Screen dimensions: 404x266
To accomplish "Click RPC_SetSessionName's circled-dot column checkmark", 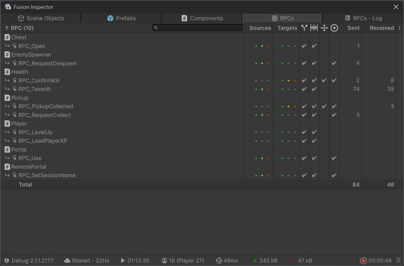I will (x=334, y=175).
